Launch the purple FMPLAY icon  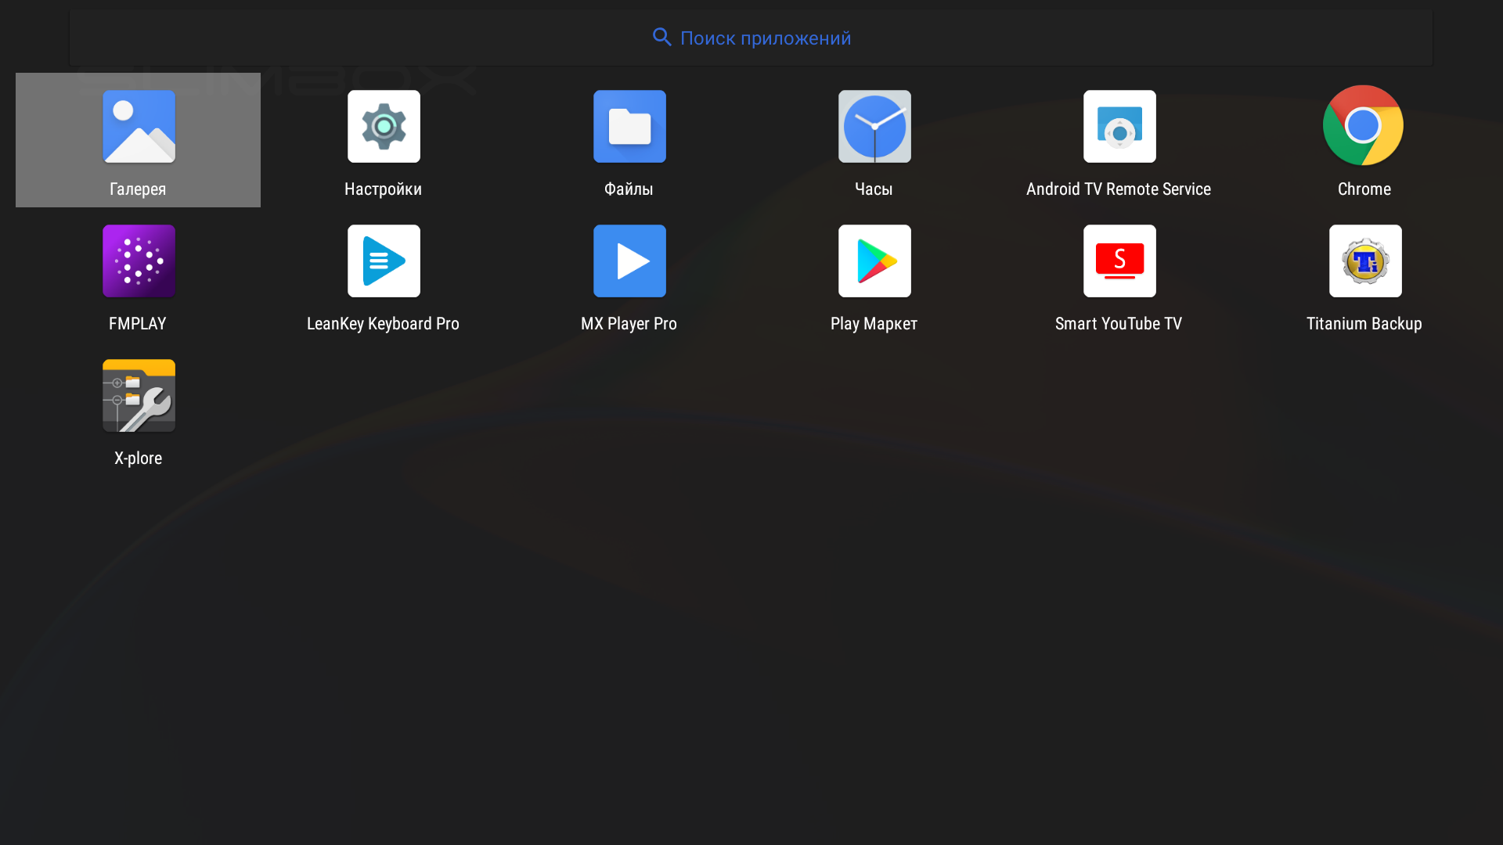click(139, 261)
